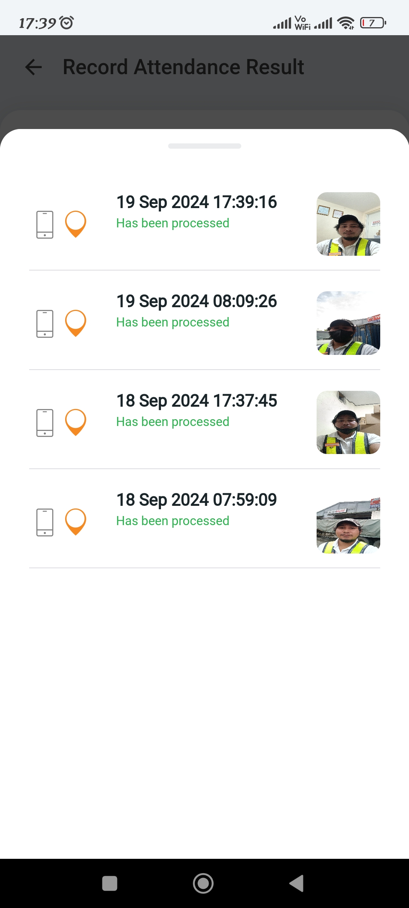
Task: Open selfie photo for 18 Sep 17:37:45
Action: (x=348, y=422)
